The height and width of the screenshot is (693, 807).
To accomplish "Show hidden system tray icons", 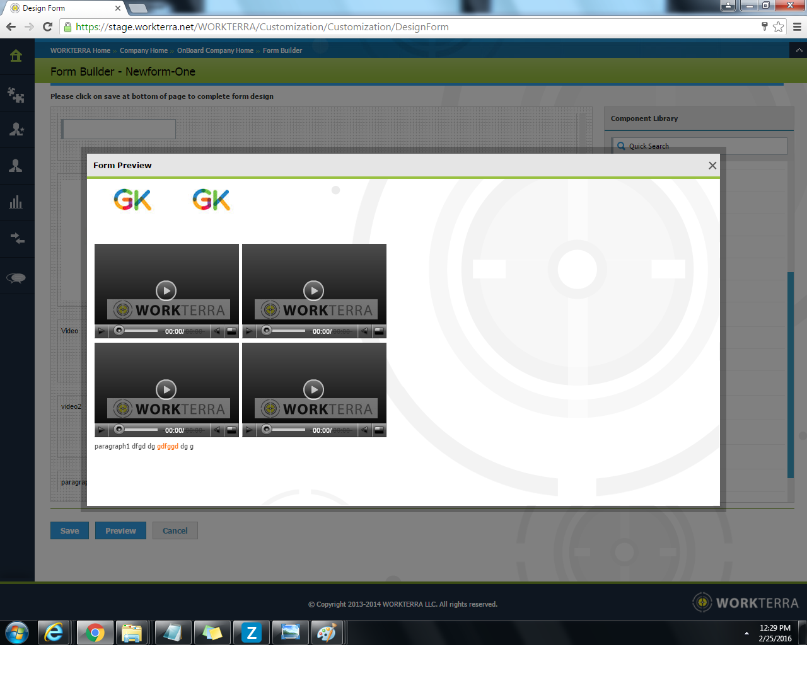I will coord(746,633).
